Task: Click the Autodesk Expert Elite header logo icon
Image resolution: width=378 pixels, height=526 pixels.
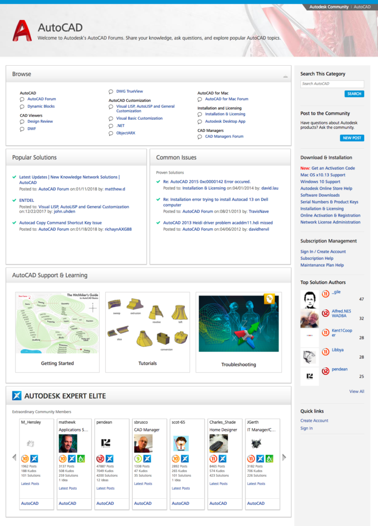Action: [17, 396]
